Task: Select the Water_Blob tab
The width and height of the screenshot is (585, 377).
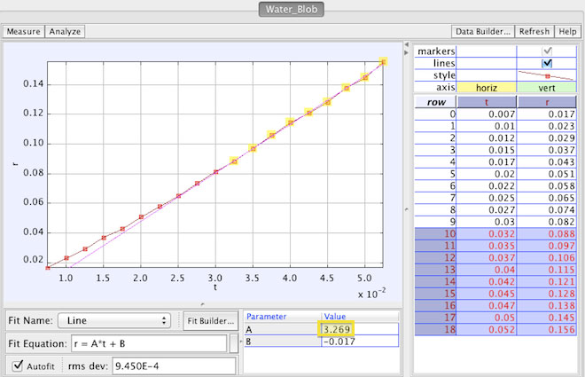Action: click(x=292, y=10)
